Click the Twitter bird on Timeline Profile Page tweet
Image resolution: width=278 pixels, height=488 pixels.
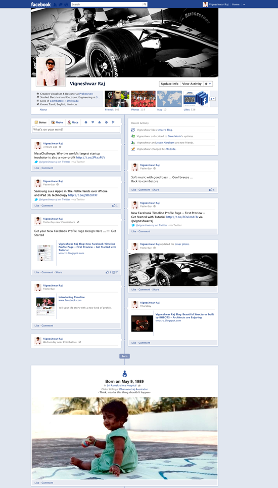(x=133, y=225)
